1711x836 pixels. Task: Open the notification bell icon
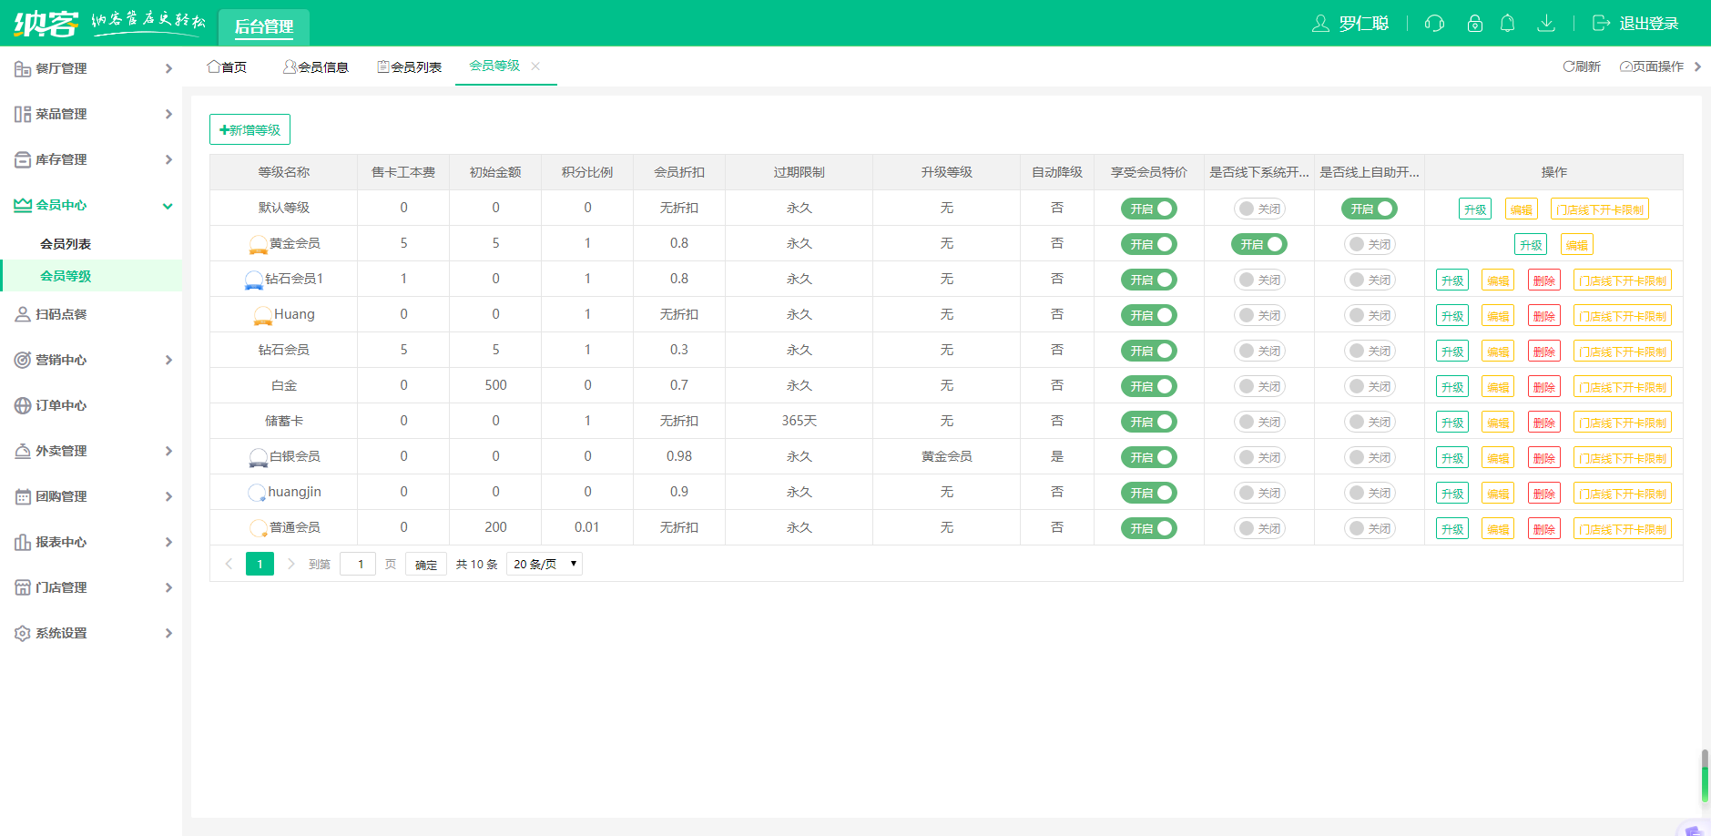click(1507, 24)
